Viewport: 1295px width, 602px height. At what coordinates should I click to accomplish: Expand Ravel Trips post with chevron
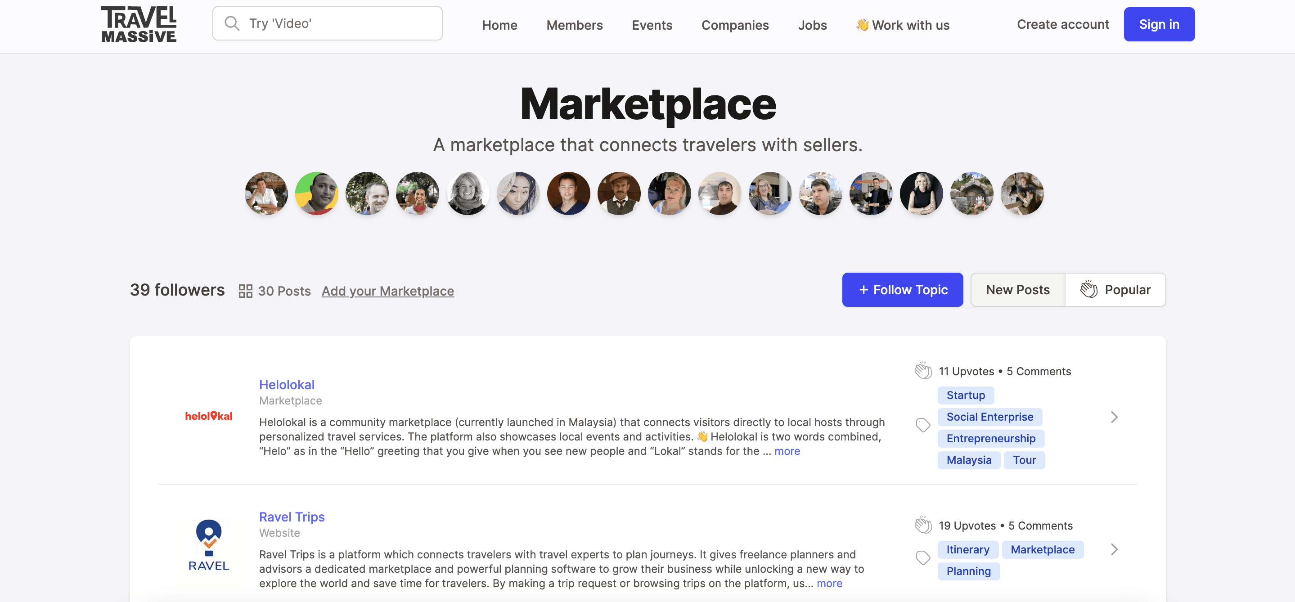click(x=1114, y=549)
